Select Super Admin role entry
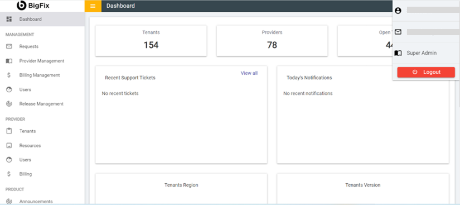 (x=426, y=53)
